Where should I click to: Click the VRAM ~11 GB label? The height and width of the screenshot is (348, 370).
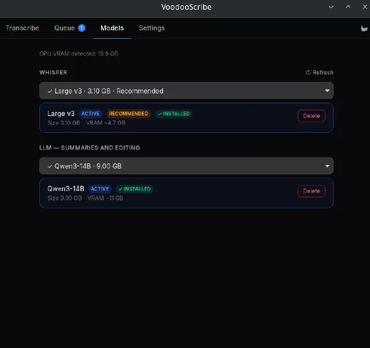[105, 198]
